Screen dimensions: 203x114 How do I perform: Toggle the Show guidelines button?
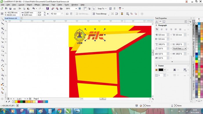click(x=93, y=8)
